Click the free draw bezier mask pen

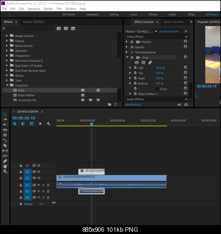point(150,62)
